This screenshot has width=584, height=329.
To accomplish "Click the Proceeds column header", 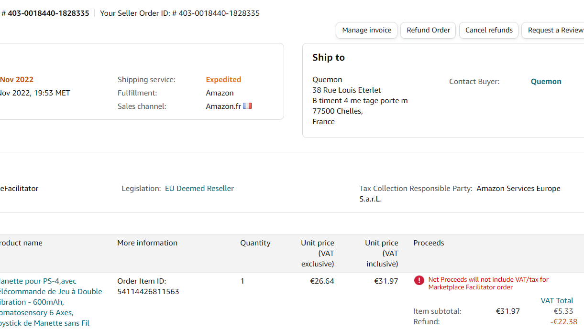I will pos(429,243).
